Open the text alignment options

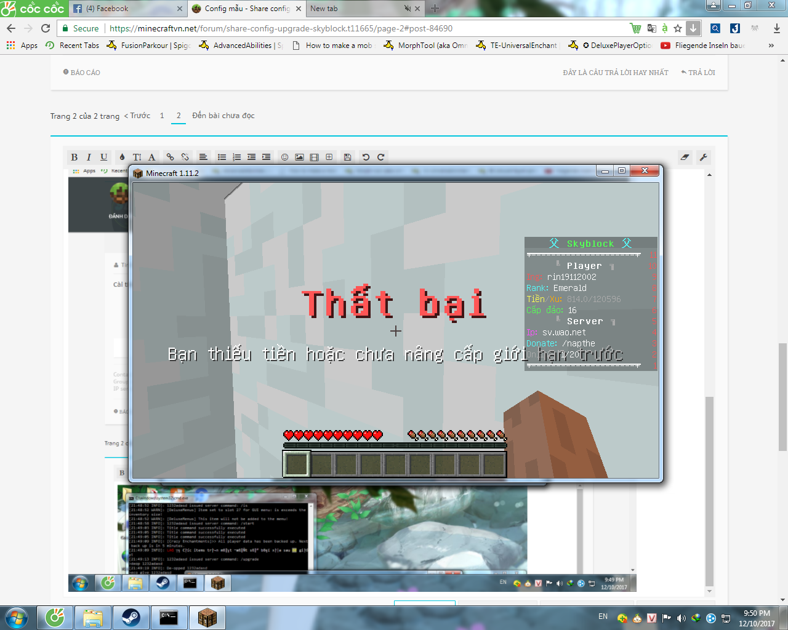point(203,157)
